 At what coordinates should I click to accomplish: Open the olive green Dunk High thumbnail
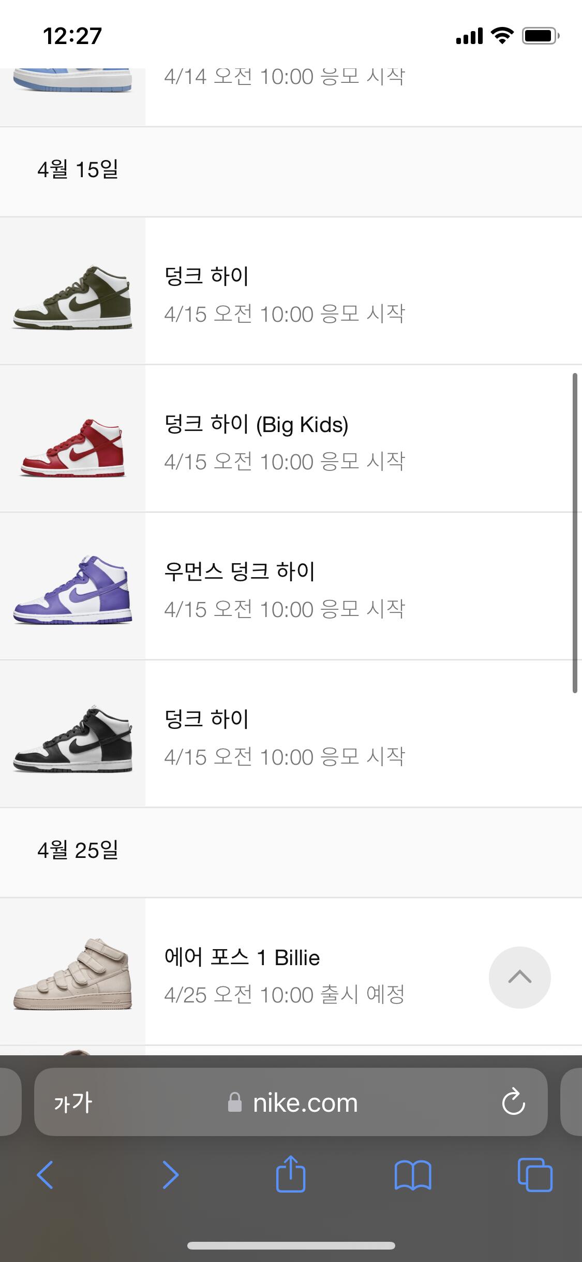pyautogui.click(x=72, y=291)
